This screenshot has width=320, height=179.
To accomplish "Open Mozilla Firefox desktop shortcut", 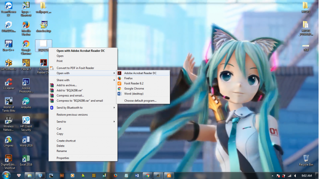I will (26, 26).
